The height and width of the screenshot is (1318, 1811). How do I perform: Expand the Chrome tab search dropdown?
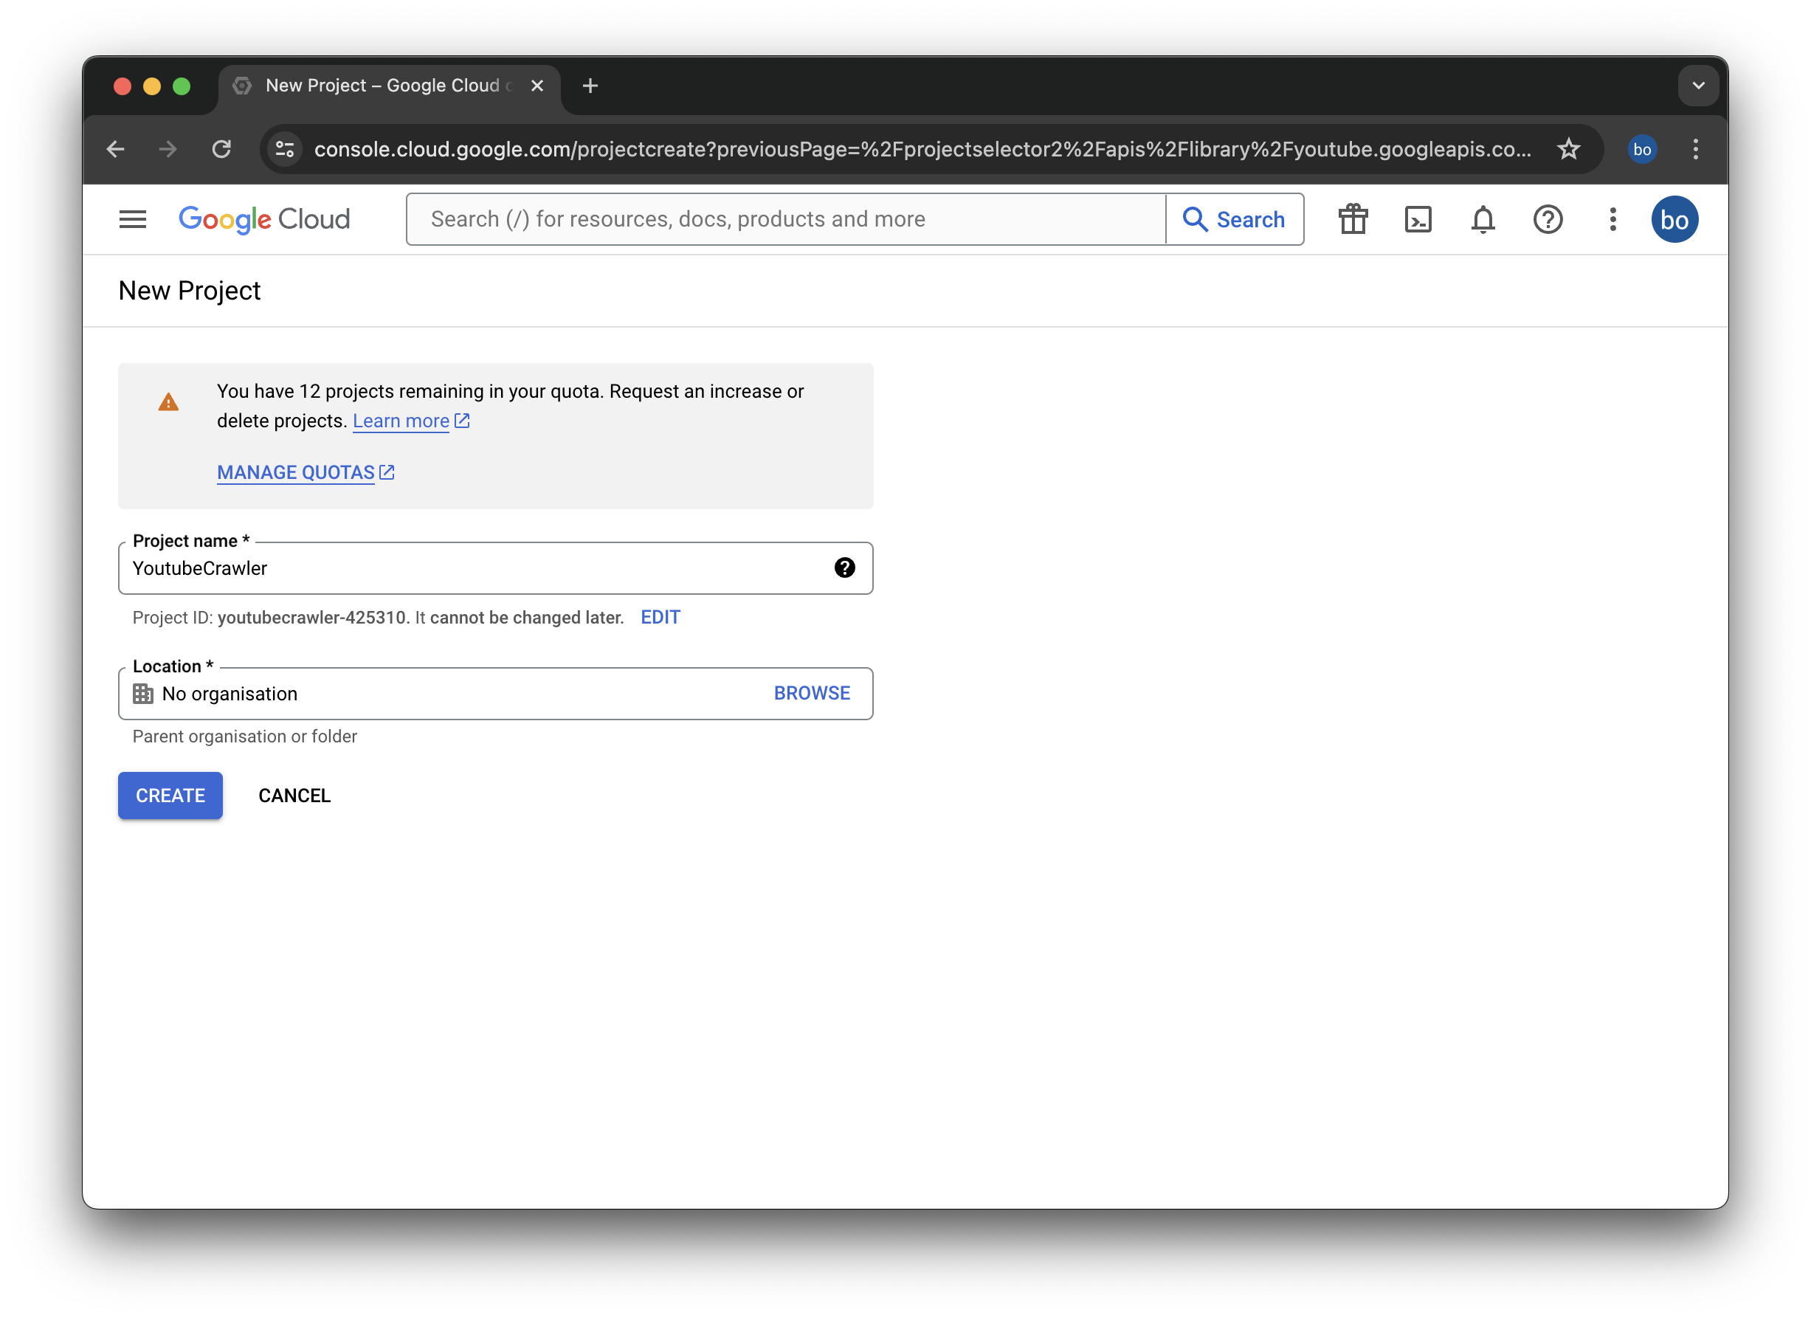click(x=1697, y=86)
